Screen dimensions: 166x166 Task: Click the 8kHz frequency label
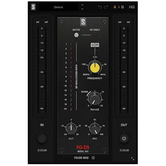(x=103, y=75)
